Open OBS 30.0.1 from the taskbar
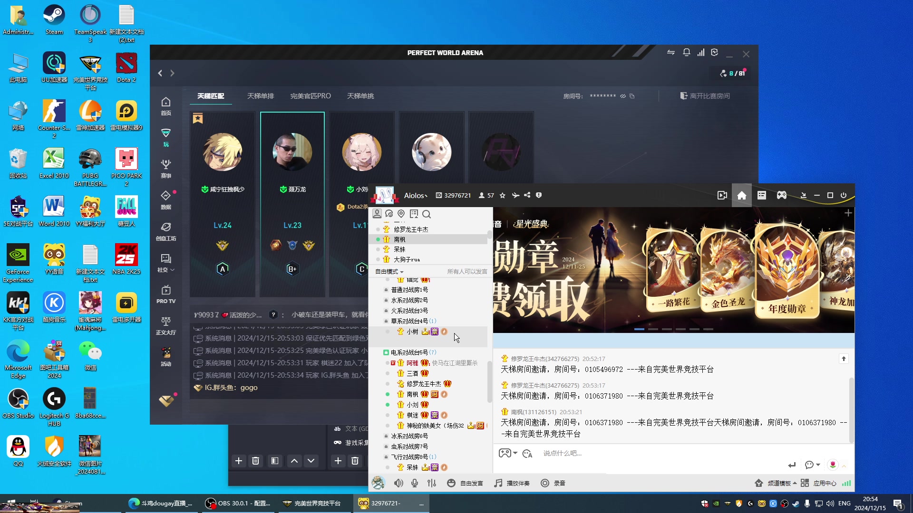 (x=238, y=503)
